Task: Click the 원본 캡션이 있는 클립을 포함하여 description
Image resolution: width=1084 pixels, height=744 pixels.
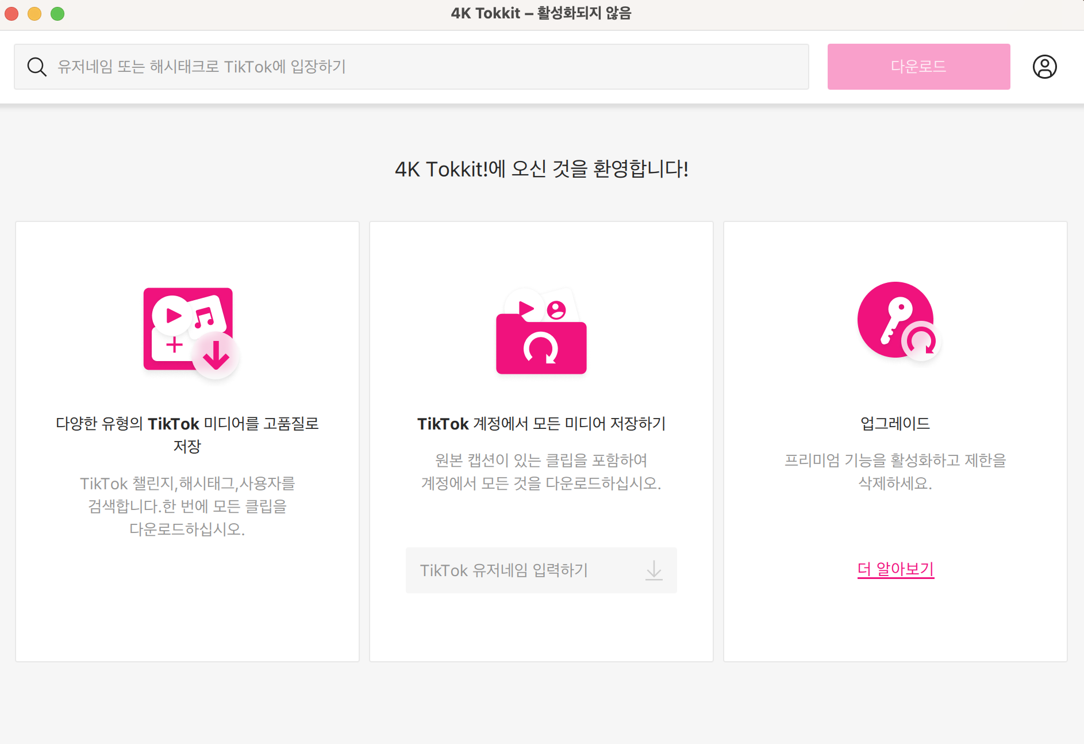Action: coord(541,471)
